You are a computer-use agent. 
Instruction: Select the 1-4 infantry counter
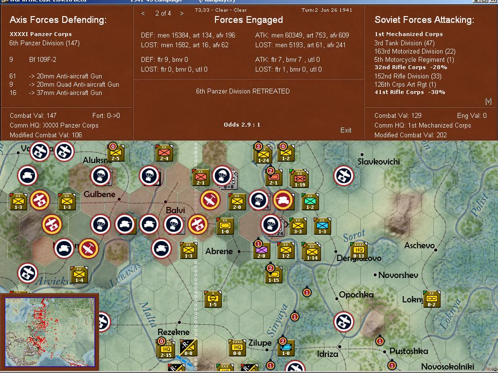click(79, 275)
